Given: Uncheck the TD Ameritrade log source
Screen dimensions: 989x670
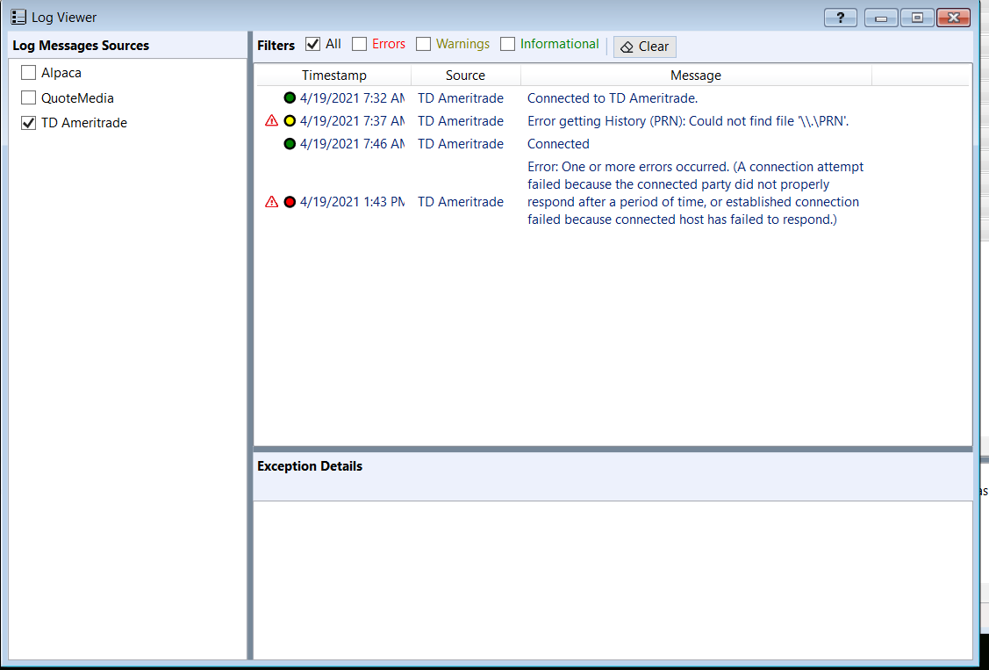Looking at the screenshot, I should pyautogui.click(x=28, y=122).
